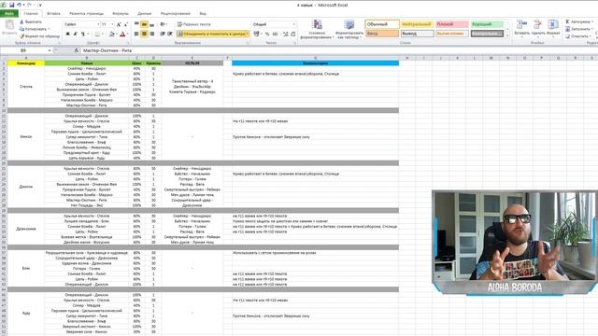
Task: Decrease decimal places
Action: [292, 34]
